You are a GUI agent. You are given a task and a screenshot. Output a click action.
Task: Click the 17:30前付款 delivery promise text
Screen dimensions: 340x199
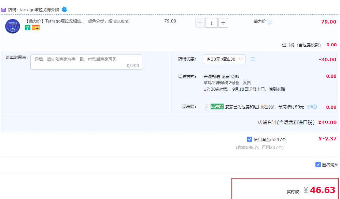click(244, 89)
